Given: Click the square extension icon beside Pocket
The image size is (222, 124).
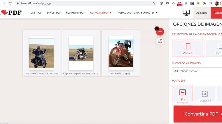Looking at the screenshot, I should coord(167,3).
